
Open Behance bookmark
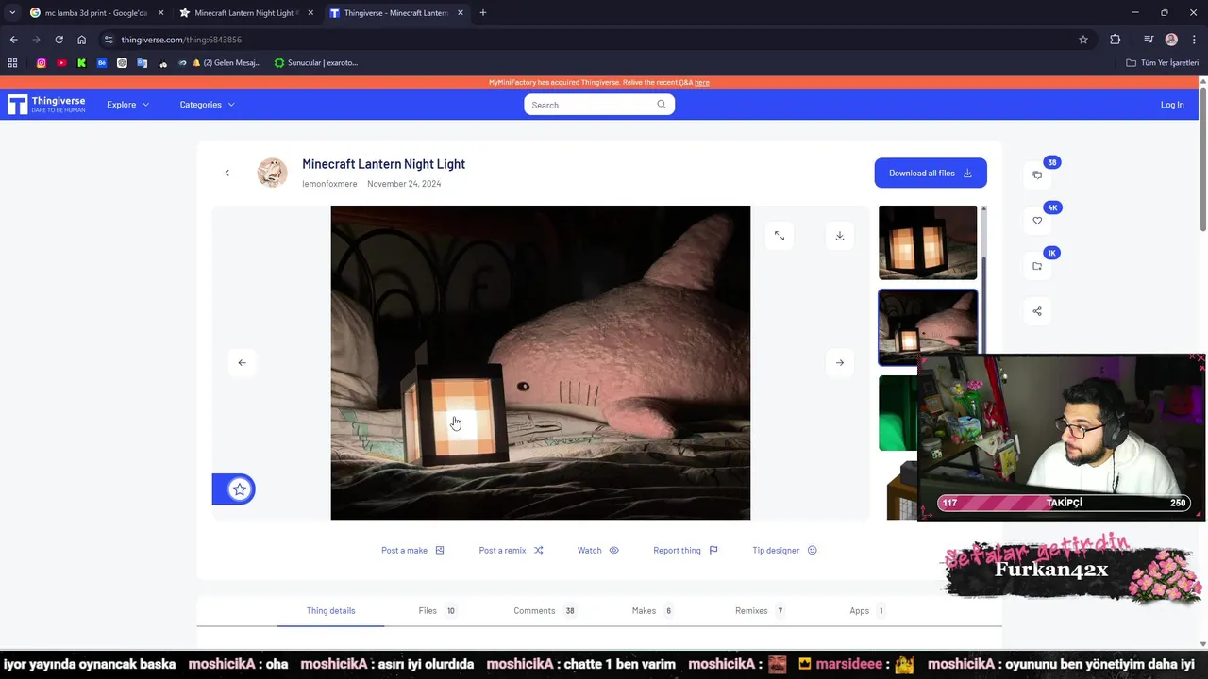[102, 63]
